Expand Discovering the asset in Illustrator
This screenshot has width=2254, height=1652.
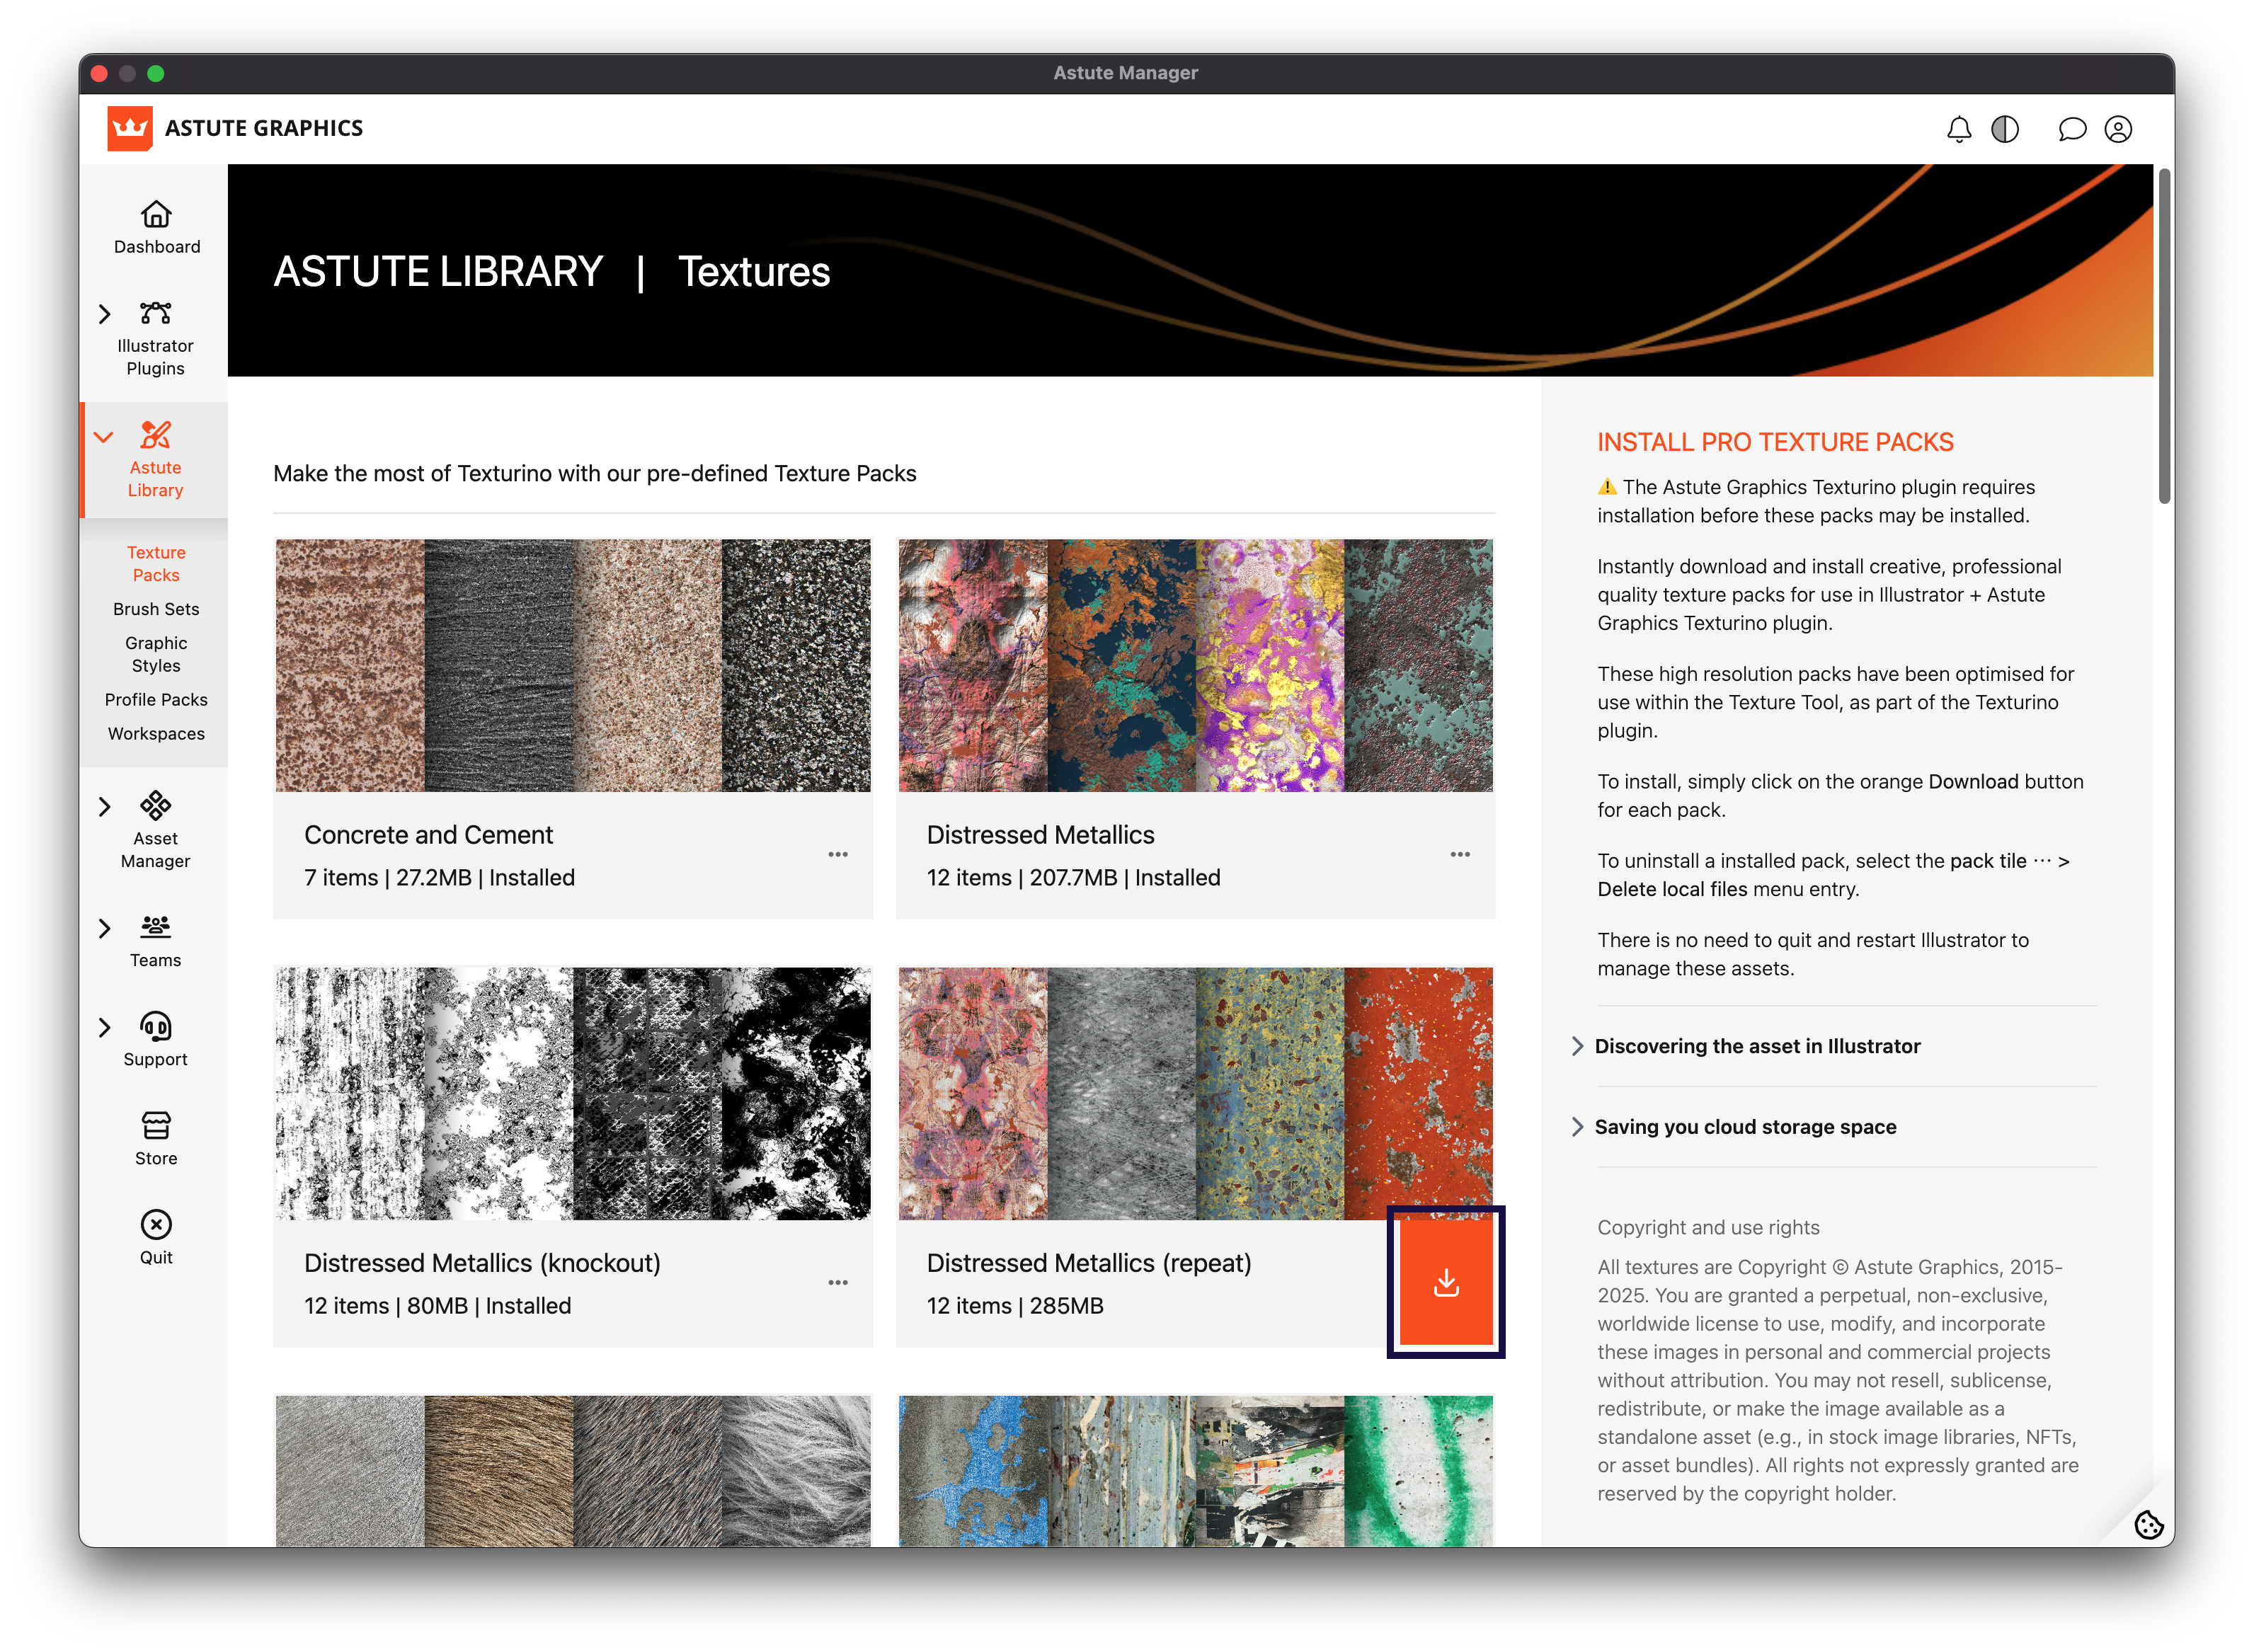1757,1046
